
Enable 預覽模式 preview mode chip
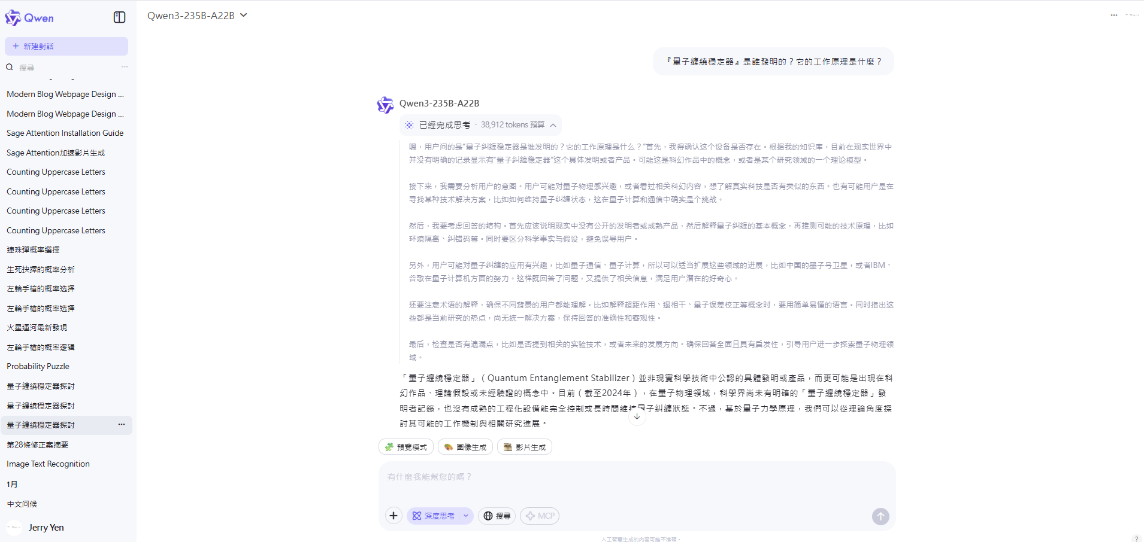pyautogui.click(x=406, y=447)
